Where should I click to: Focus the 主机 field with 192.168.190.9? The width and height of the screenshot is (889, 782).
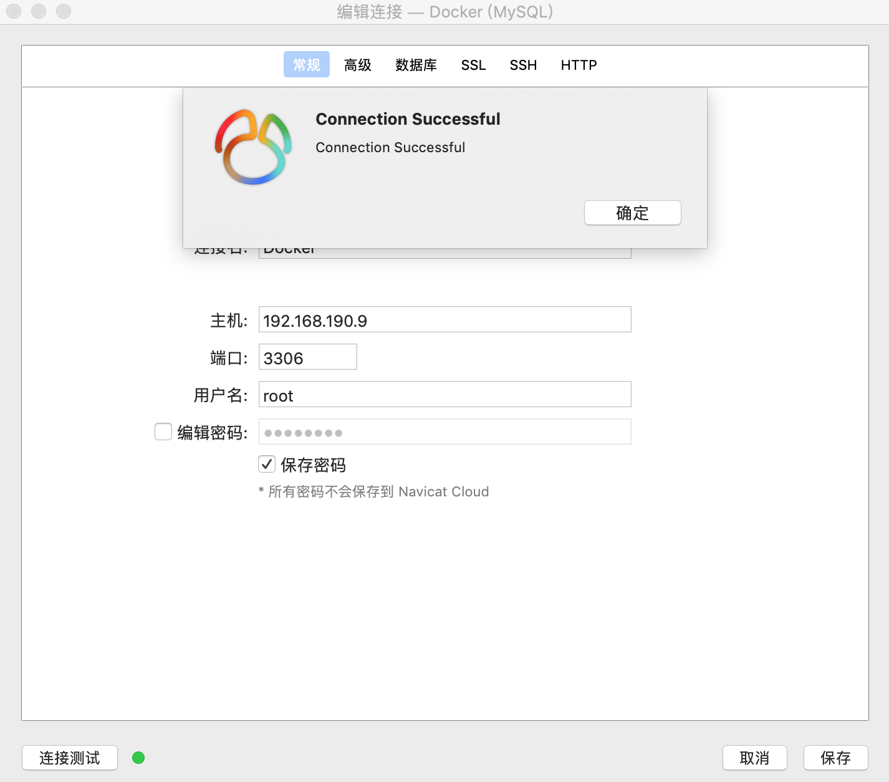(x=444, y=319)
